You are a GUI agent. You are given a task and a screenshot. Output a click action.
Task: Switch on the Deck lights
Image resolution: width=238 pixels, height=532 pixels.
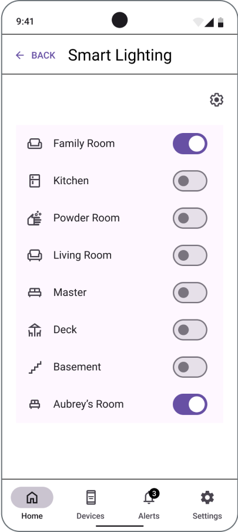tap(190, 330)
